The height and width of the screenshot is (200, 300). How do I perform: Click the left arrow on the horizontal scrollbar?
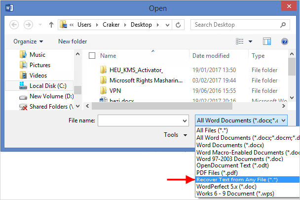coord(87,106)
